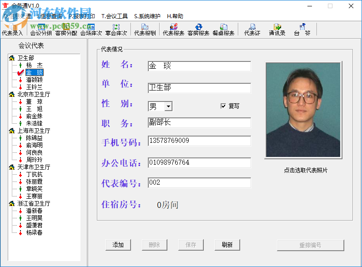
Task: Open the H.帮助 menu
Action: pos(175,16)
